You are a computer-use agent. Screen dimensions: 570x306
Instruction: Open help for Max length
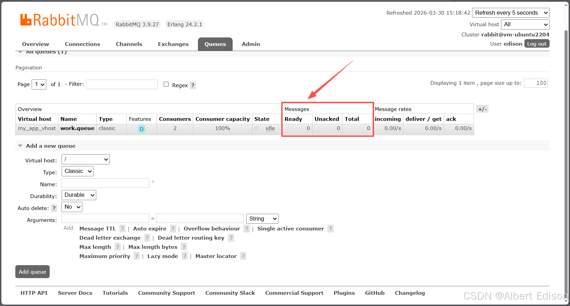tap(117, 247)
